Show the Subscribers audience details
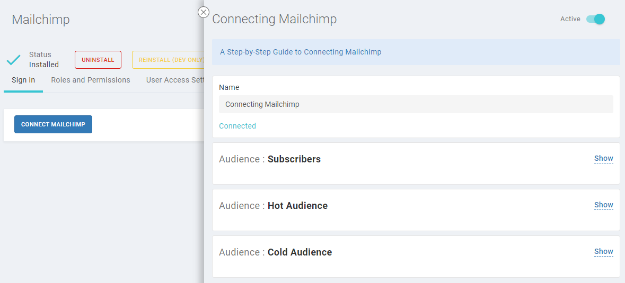Viewport: 625px width, 283px height. coord(603,159)
